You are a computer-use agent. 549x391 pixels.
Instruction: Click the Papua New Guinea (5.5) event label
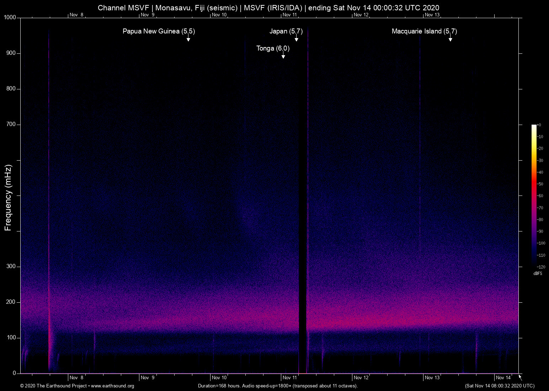[159, 31]
